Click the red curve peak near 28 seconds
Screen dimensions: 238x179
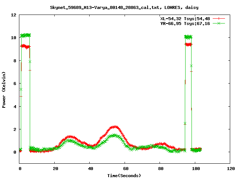[x=70, y=137]
